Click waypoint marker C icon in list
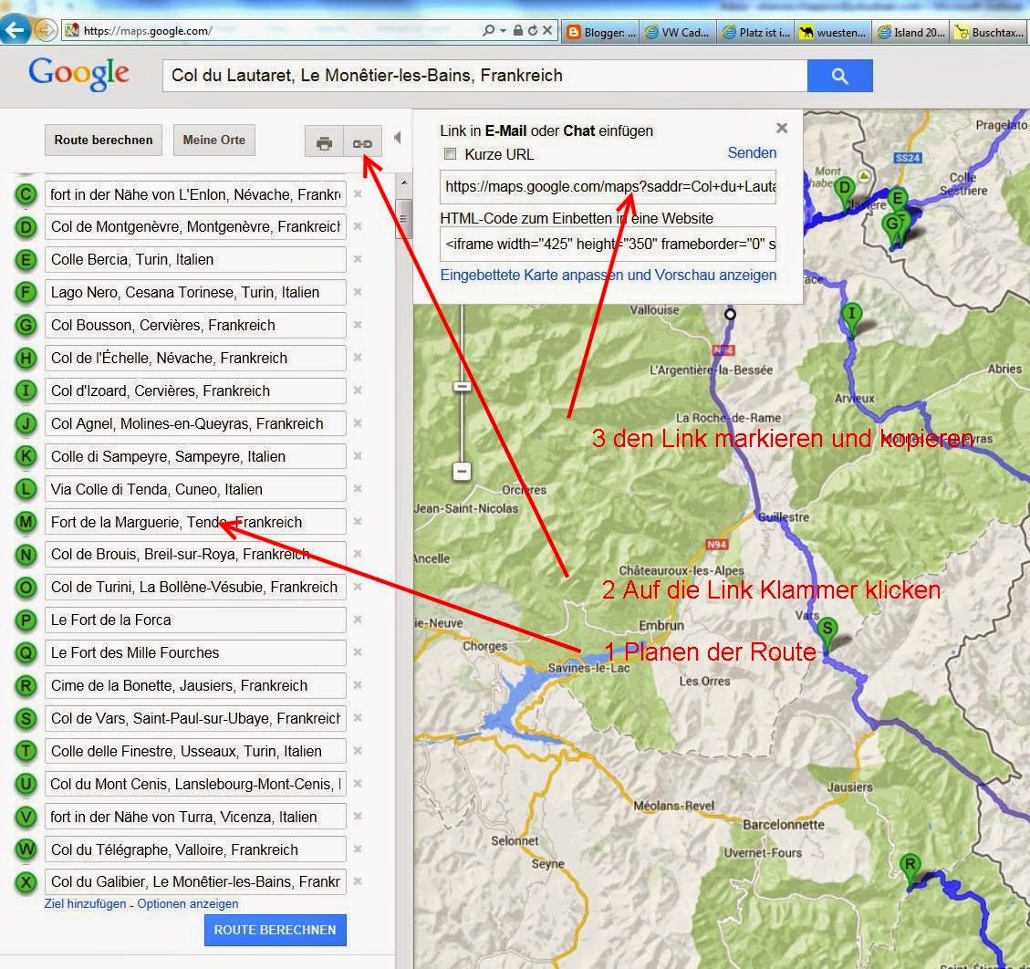Image resolution: width=1030 pixels, height=969 pixels. (26, 194)
